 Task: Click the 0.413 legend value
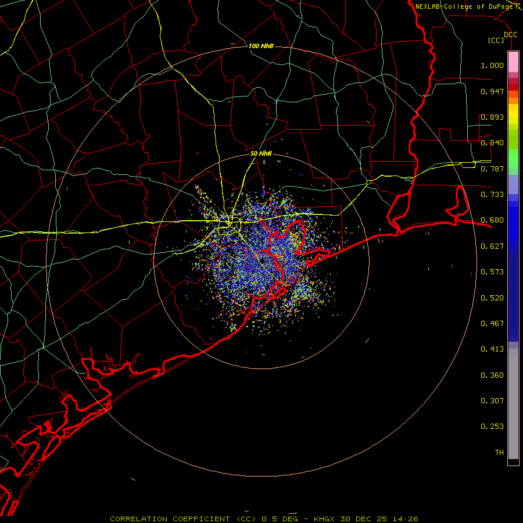coord(492,349)
